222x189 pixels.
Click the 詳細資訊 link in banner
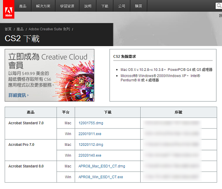18,95
